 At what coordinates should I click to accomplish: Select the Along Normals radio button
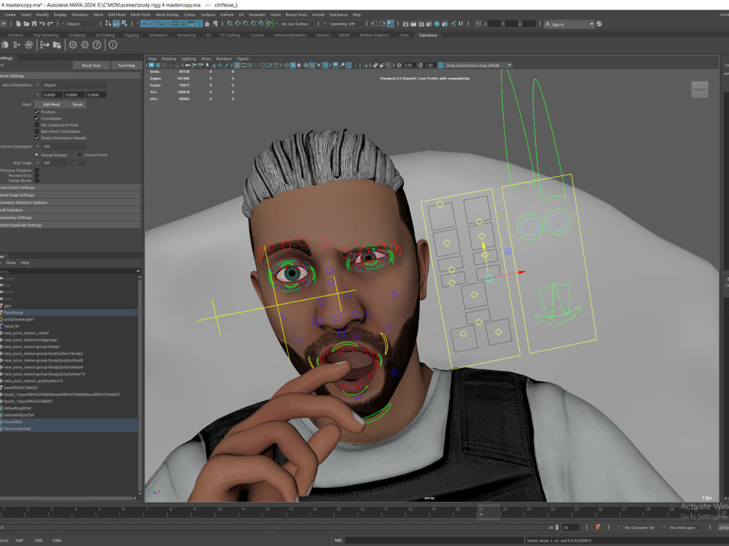tap(36, 154)
